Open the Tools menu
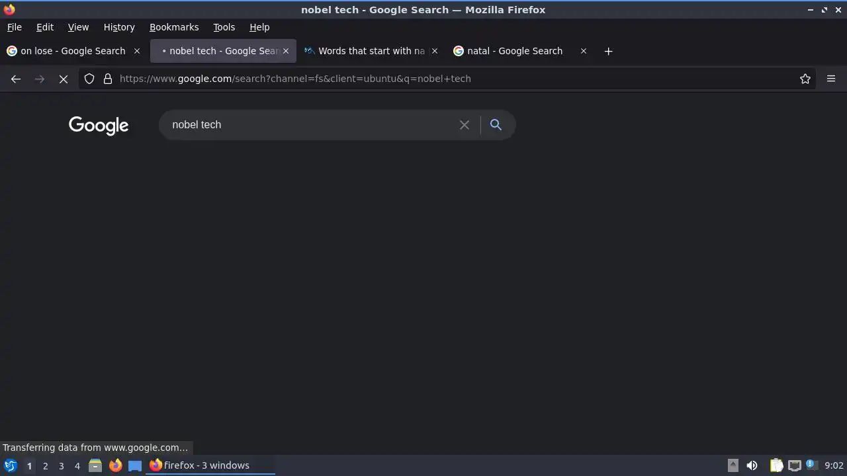 point(224,27)
